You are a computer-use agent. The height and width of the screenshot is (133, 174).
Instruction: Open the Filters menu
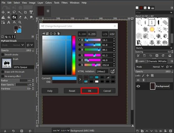point(65,3)
